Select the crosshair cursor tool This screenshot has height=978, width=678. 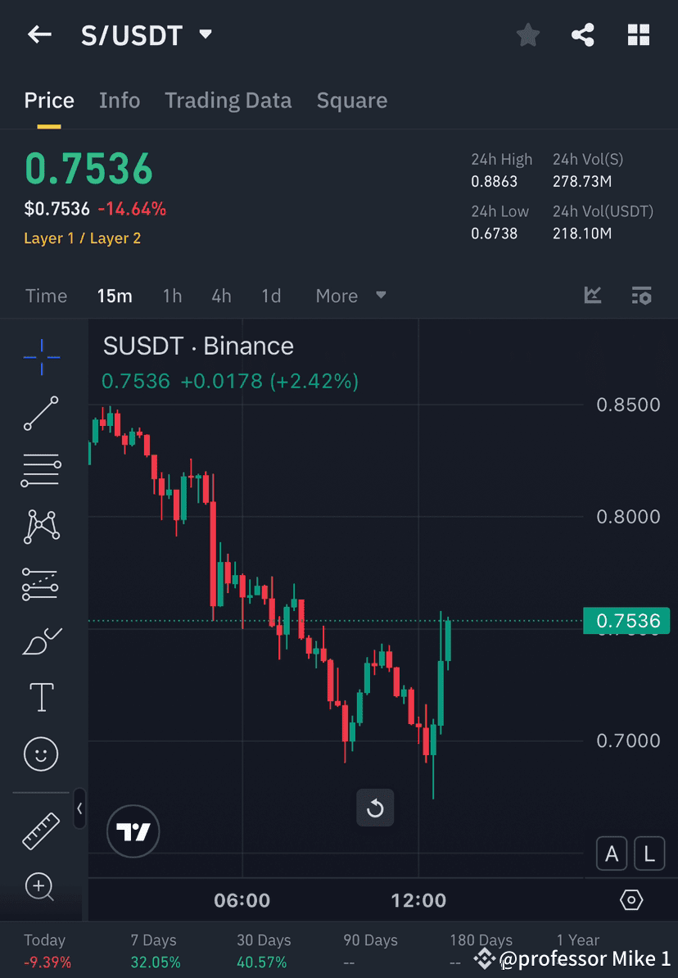[x=41, y=356]
